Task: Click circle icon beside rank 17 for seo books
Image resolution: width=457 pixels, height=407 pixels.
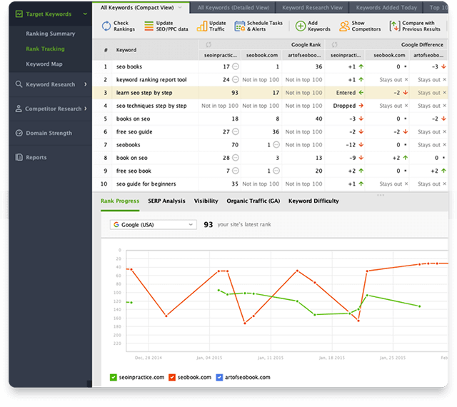Action: click(236, 66)
